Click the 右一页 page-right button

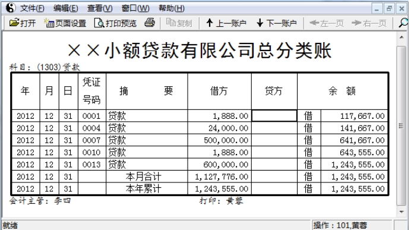point(369,23)
